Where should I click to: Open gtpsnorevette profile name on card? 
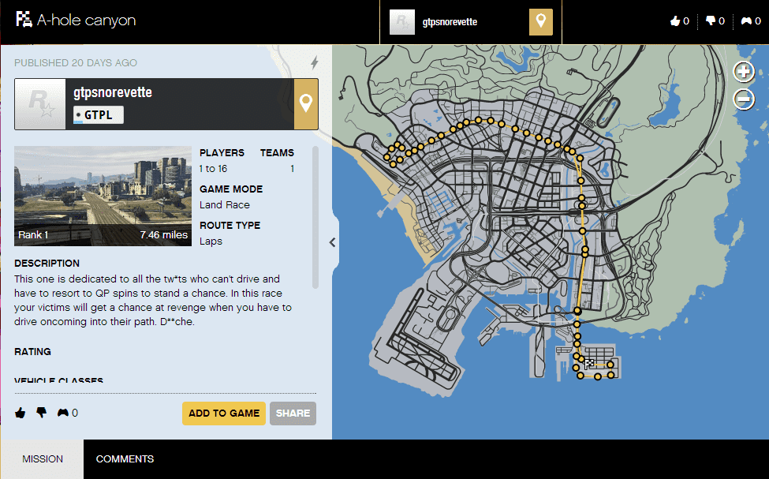pyautogui.click(x=113, y=92)
